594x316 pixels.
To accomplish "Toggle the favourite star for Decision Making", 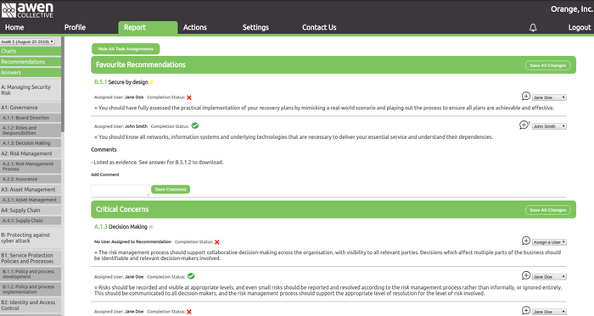I will tap(151, 227).
